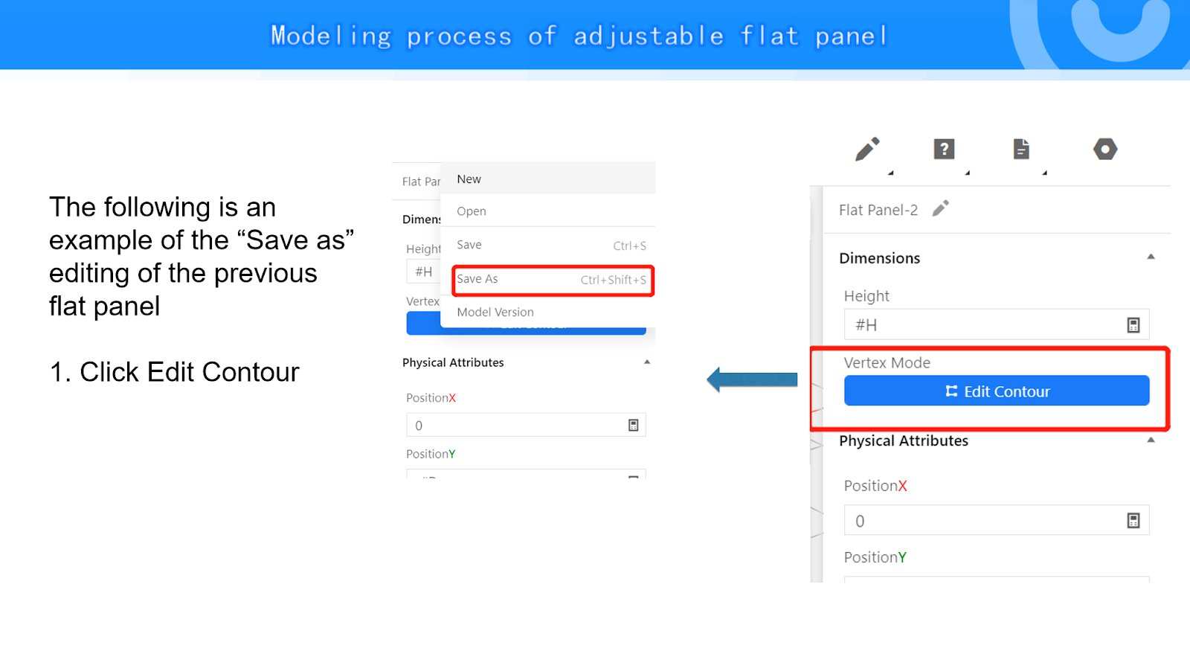Viewport: 1190px width, 657px height.
Task: Click Save in the file menu
Action: tap(469, 245)
